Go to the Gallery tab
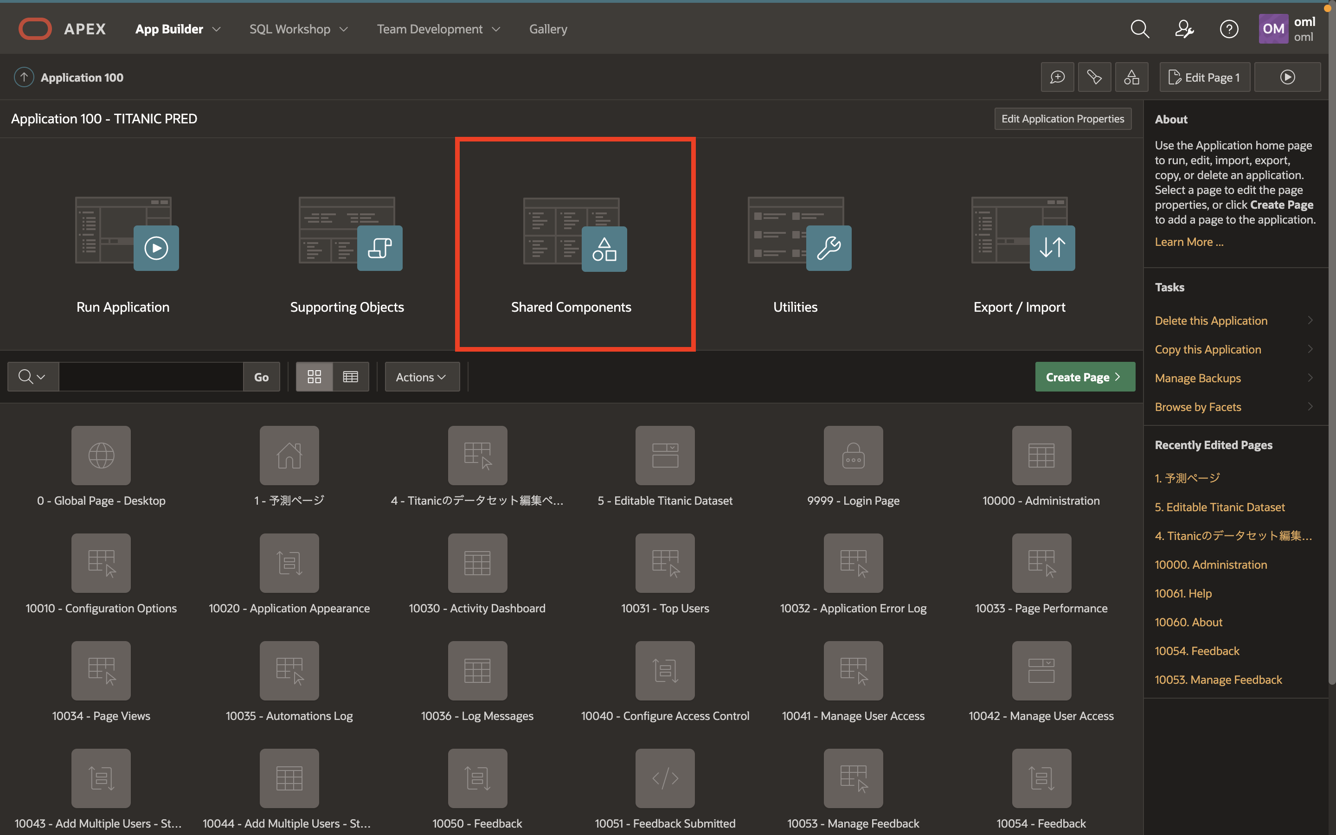The height and width of the screenshot is (835, 1336). [548, 29]
